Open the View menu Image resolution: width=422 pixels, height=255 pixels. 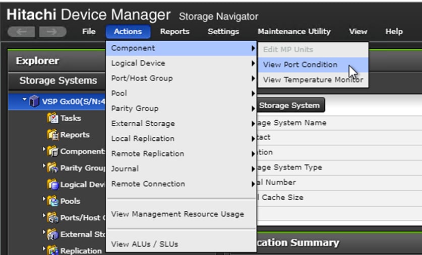(x=358, y=32)
